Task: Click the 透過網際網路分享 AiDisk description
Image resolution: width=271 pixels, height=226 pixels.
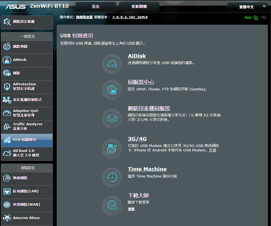Action: click(161, 63)
